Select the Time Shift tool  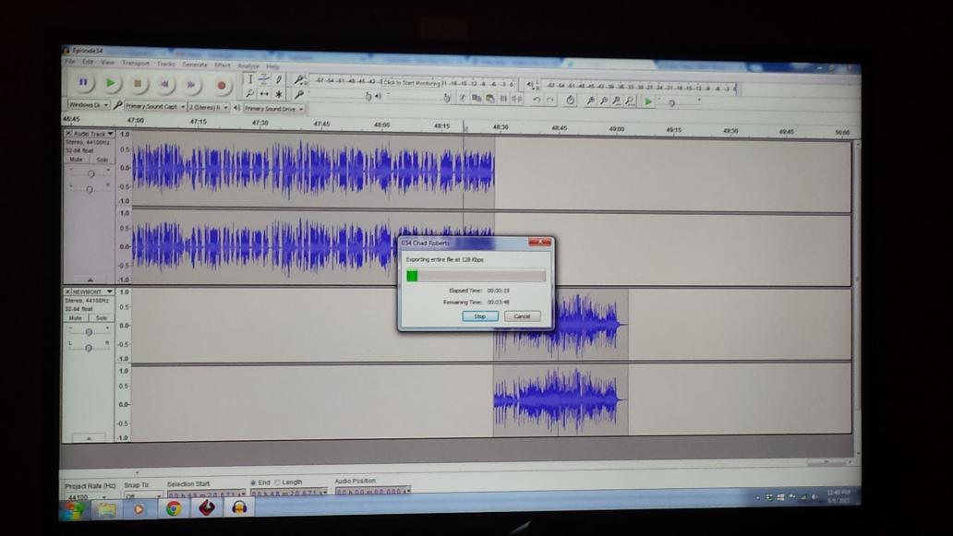264,94
